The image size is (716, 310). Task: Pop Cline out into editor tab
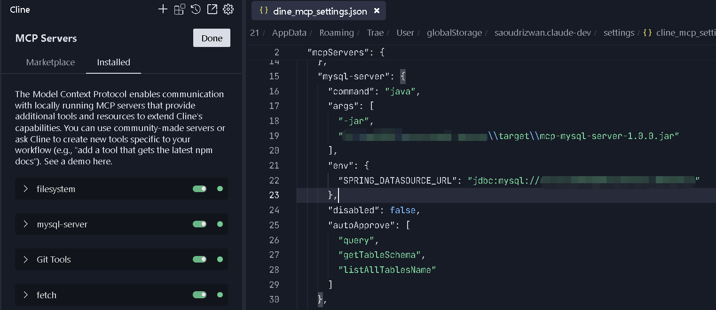pyautogui.click(x=212, y=9)
